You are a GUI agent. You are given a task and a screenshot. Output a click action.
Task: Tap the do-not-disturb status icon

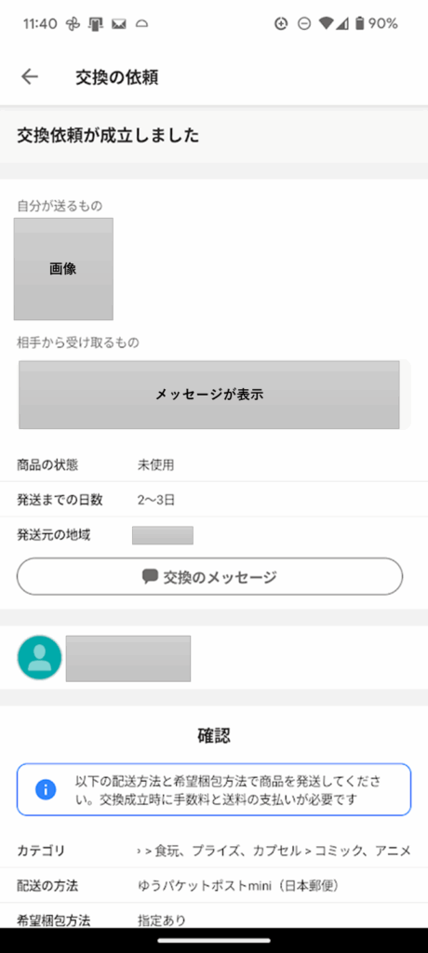(304, 24)
